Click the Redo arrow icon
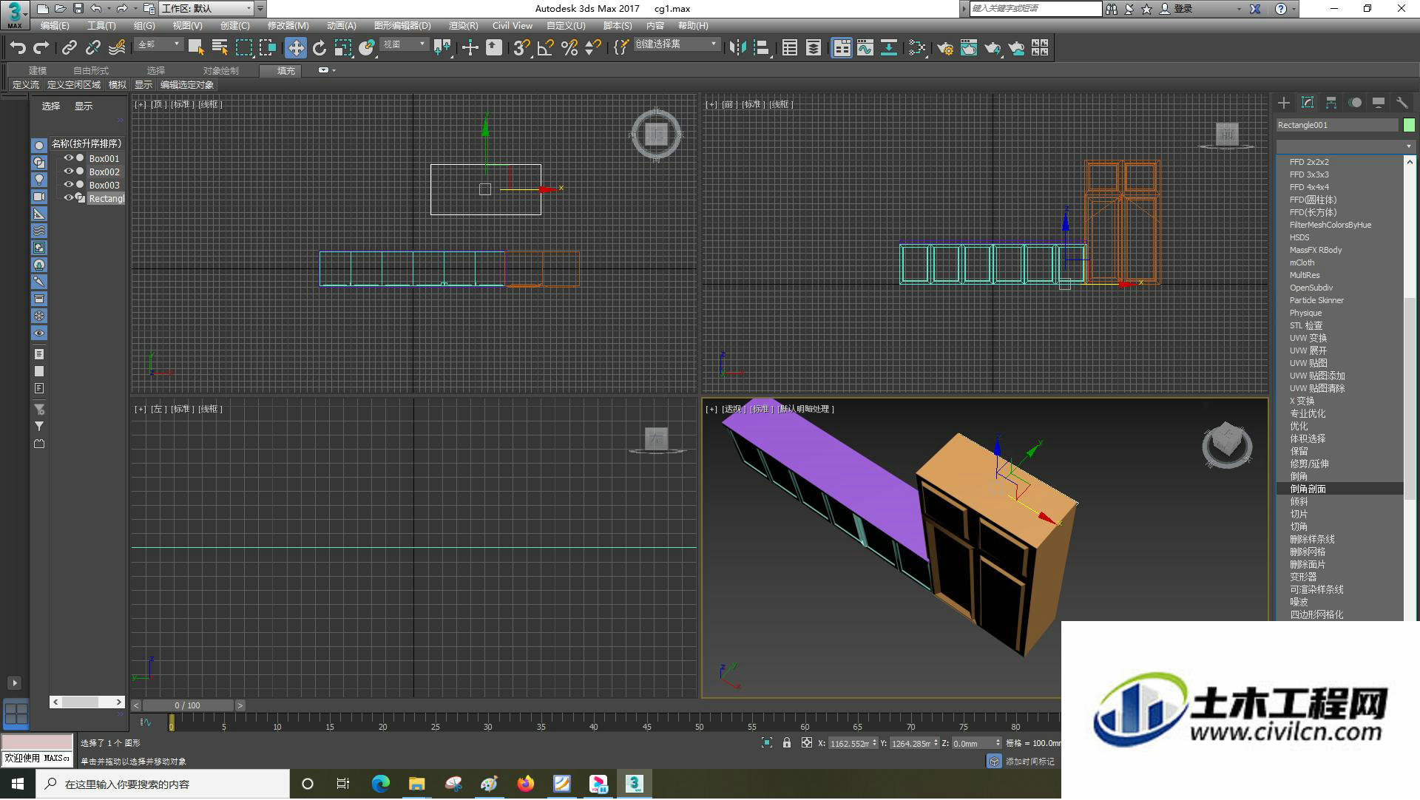Image resolution: width=1420 pixels, height=800 pixels. point(42,48)
